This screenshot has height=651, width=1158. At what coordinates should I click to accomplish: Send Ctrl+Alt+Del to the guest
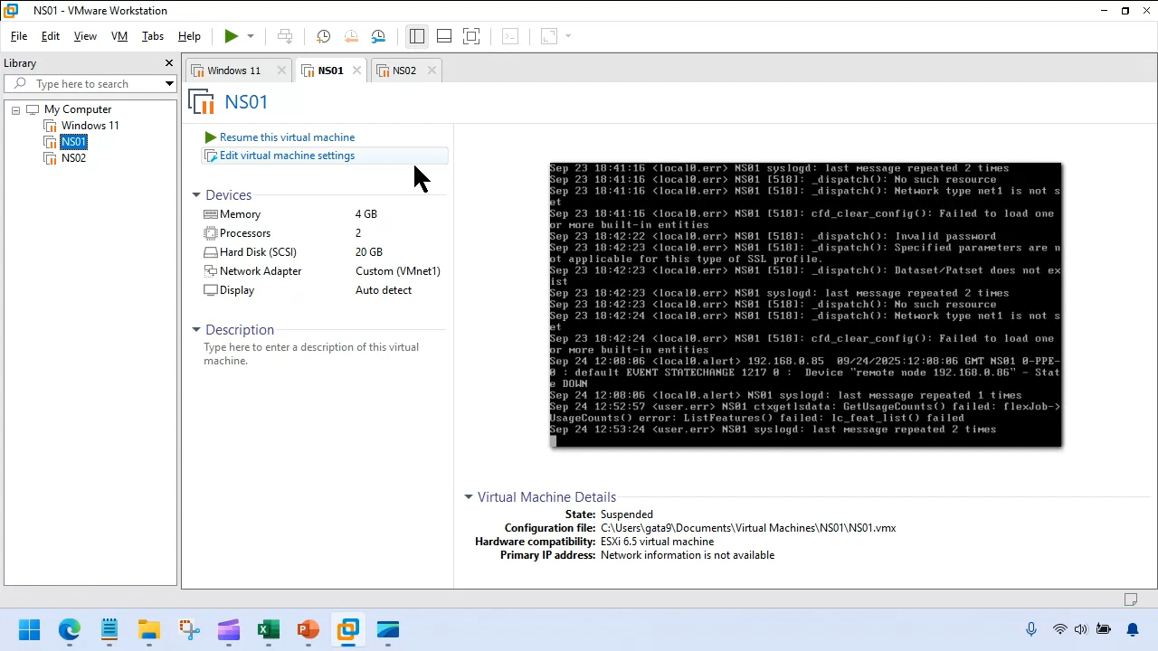coord(285,36)
